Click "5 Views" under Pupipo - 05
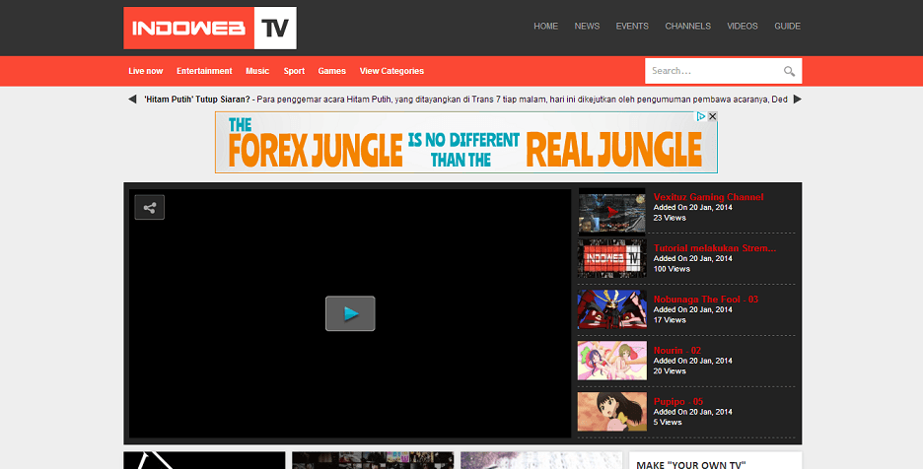The height and width of the screenshot is (469, 923). [668, 422]
